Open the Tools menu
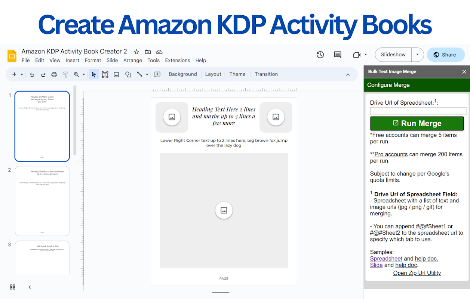Image resolution: width=470 pixels, height=299 pixels. [x=153, y=60]
